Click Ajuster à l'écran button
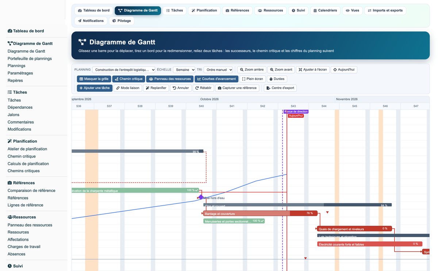 pos(312,70)
